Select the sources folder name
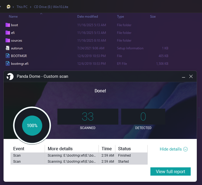 pyautogui.click(x=17, y=41)
